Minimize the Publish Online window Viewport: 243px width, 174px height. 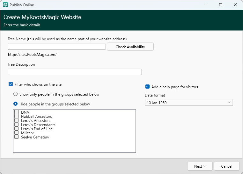[x=206, y=5]
